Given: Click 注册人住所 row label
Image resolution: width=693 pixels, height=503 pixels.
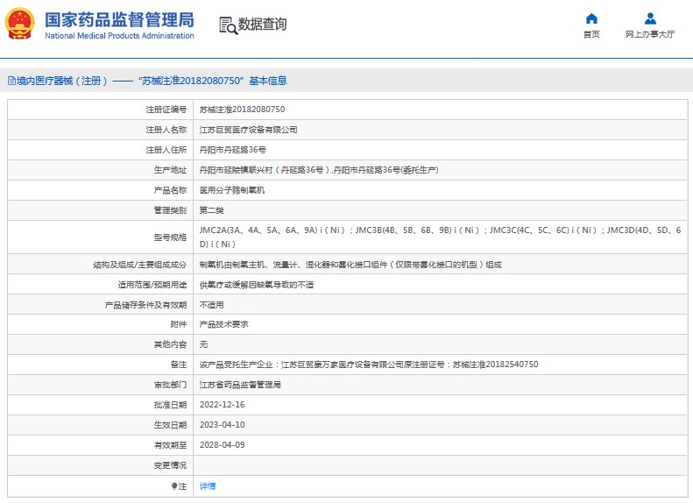Looking at the screenshot, I should [x=166, y=150].
